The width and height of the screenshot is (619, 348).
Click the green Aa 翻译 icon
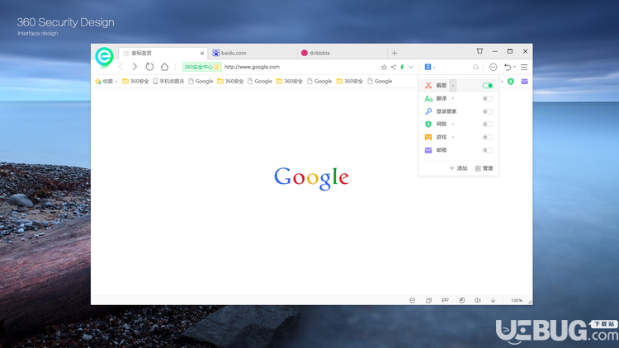(428, 98)
